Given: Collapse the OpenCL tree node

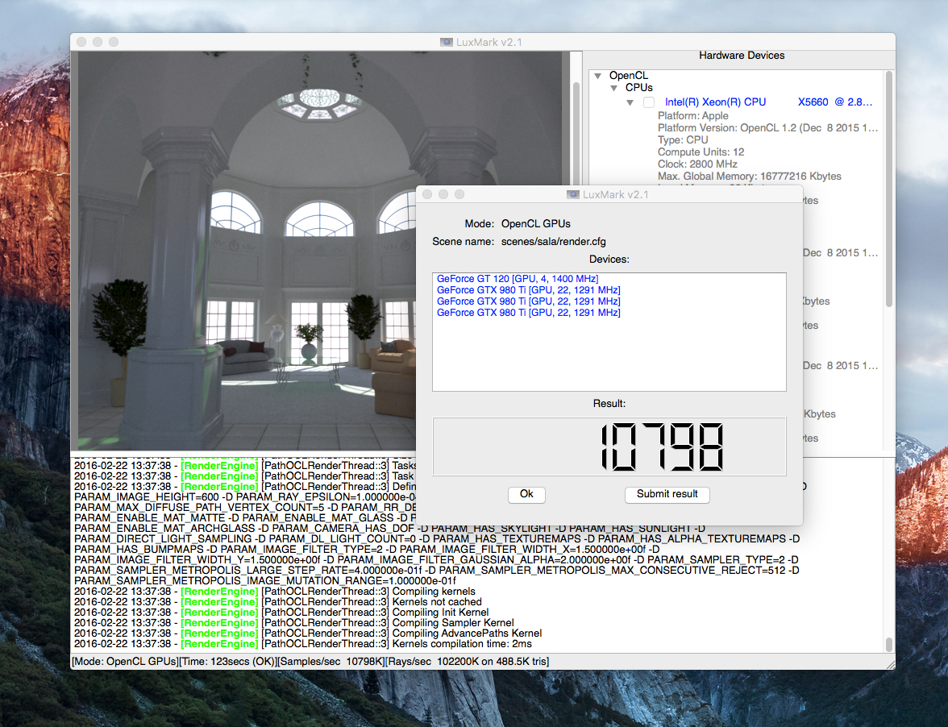Looking at the screenshot, I should [x=597, y=76].
